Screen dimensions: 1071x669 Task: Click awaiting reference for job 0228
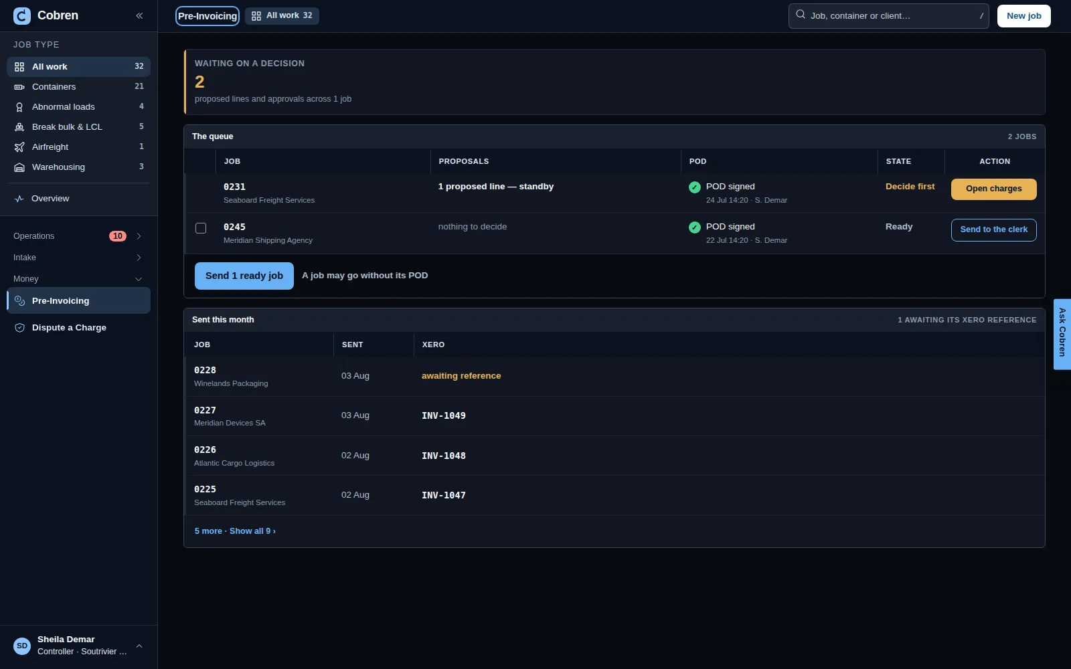click(x=461, y=376)
